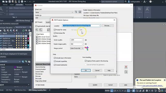Open the Raster image quality 400 dropdown
Viewport: 166px width, 93px height.
point(82,44)
